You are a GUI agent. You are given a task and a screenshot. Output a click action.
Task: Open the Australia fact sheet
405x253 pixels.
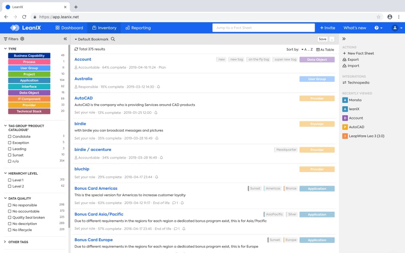point(83,78)
